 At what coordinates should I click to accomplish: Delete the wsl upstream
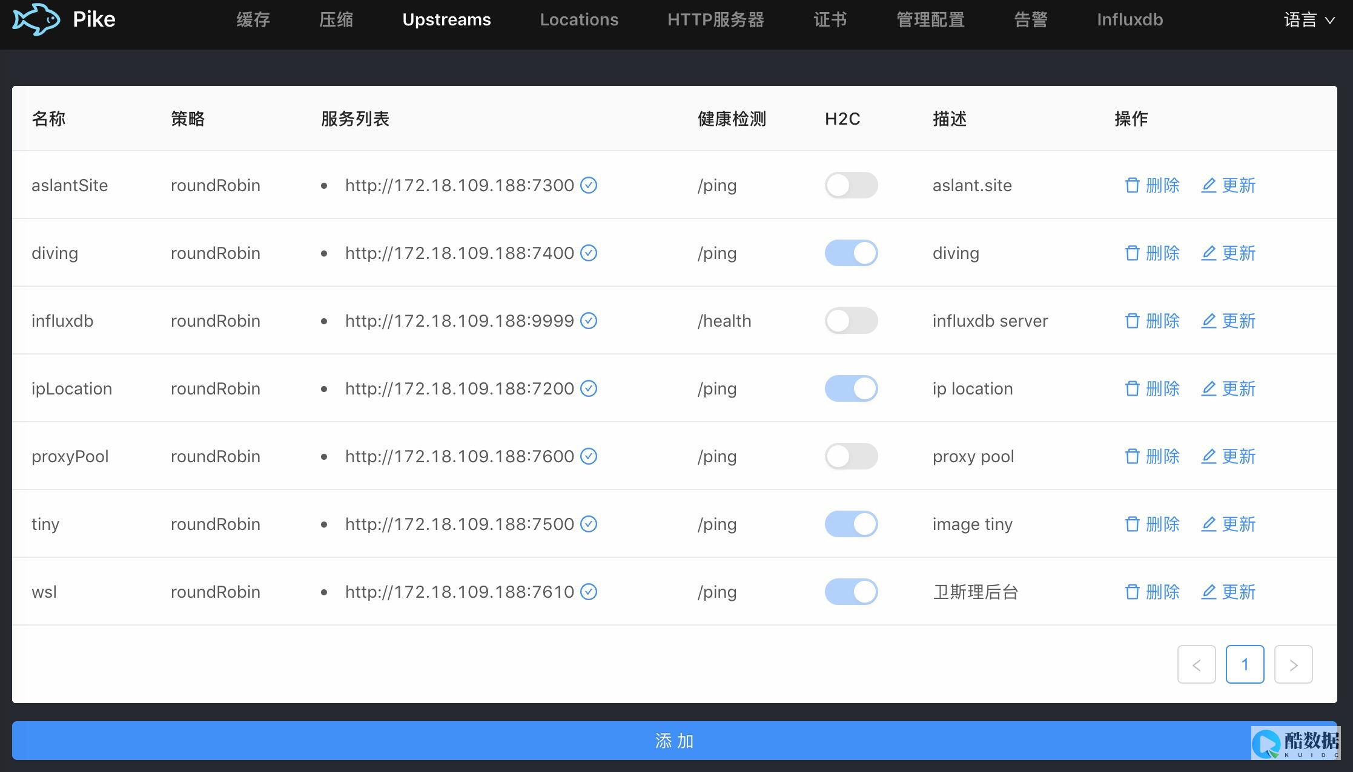[1152, 592]
